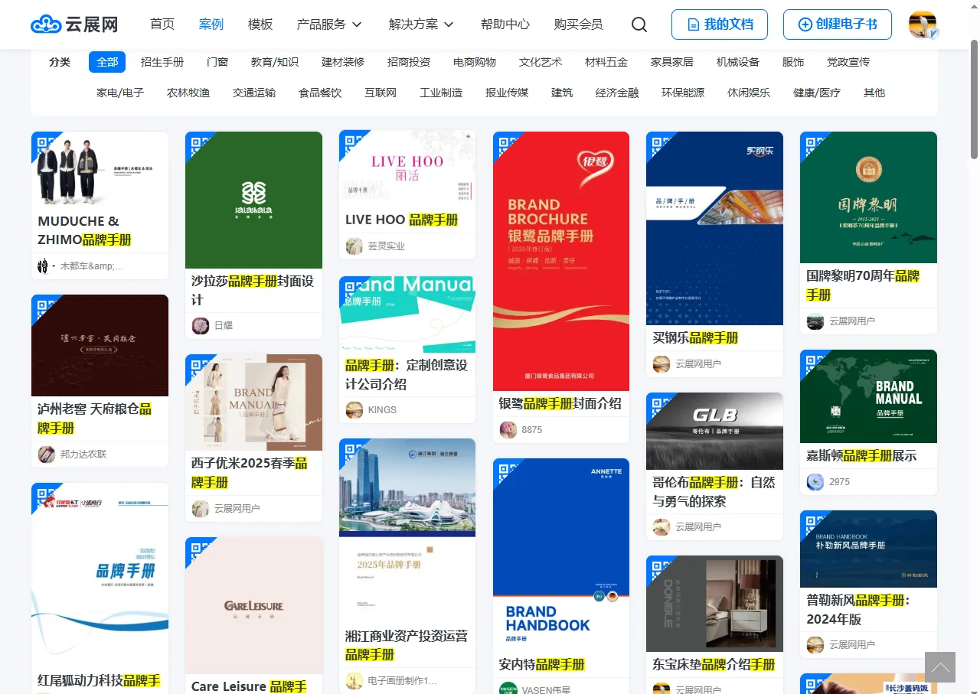Open the red 银鹭 BRAND BROCHURE cover

[x=561, y=261]
